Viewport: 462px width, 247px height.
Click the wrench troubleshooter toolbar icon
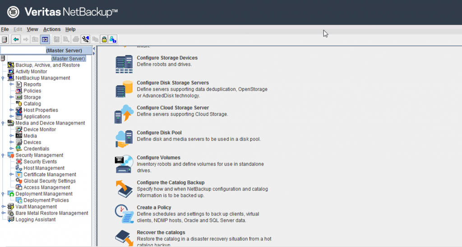pos(85,39)
